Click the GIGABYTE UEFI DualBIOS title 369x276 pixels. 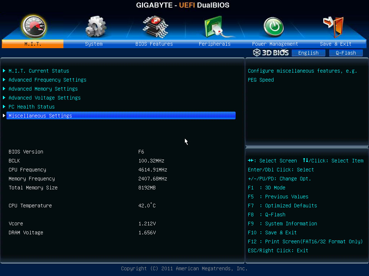click(183, 5)
